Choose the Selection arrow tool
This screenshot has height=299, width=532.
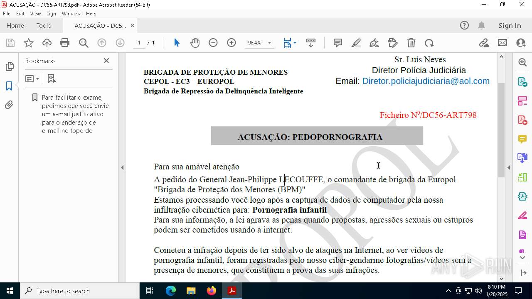[177, 43]
